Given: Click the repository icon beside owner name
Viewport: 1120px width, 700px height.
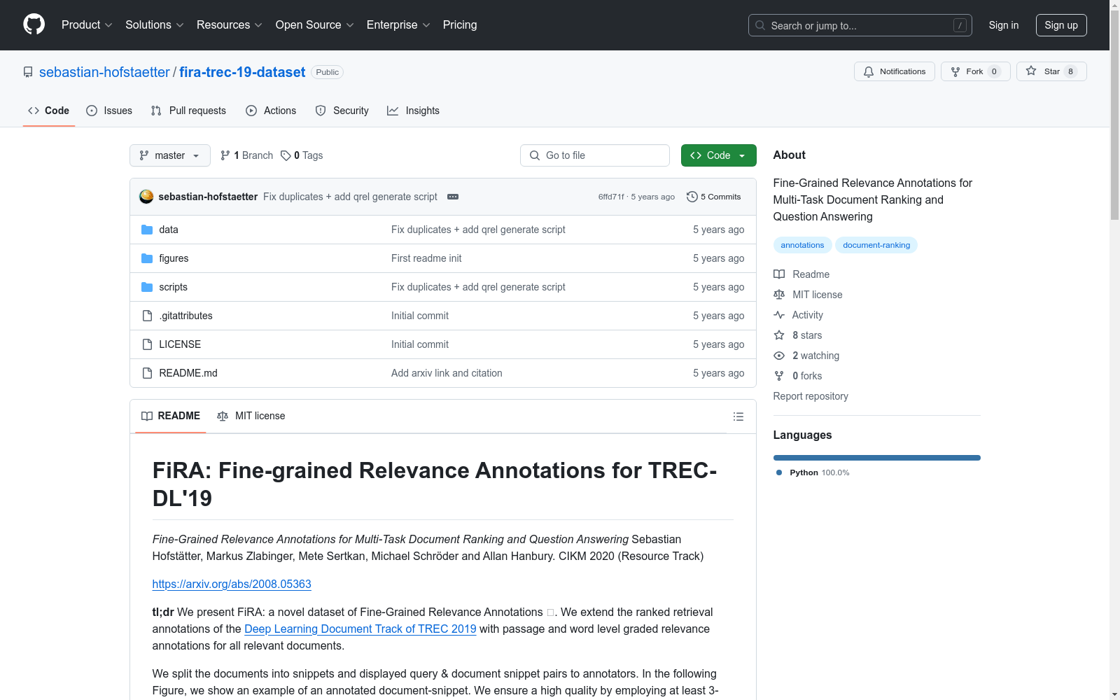Looking at the screenshot, I should click(x=28, y=72).
